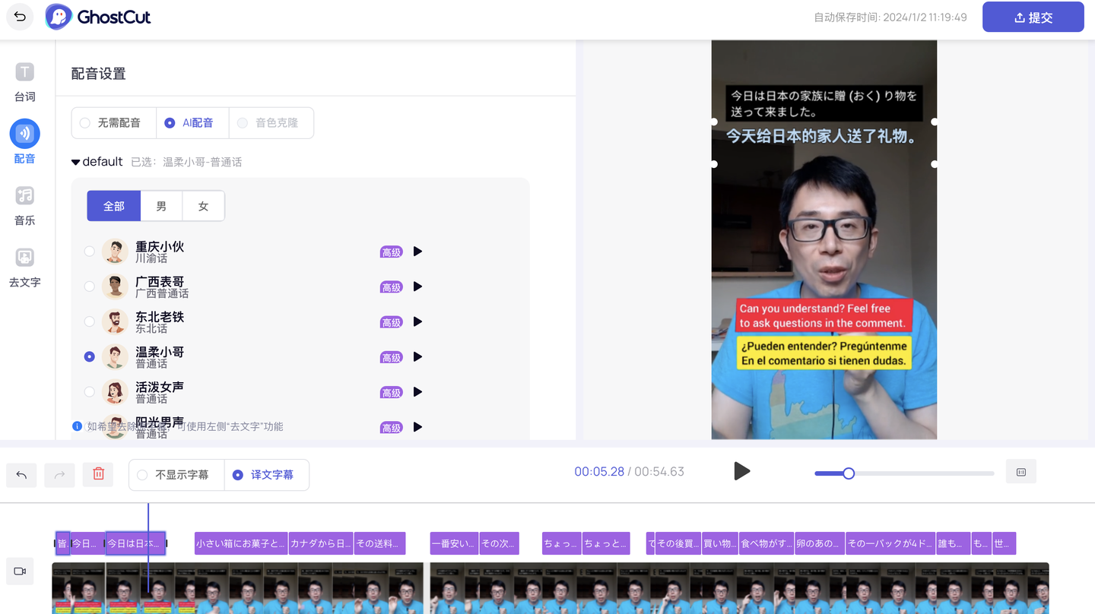Click the 活泼女声 avatar
Viewport: 1095px width, 614px height.
115,392
